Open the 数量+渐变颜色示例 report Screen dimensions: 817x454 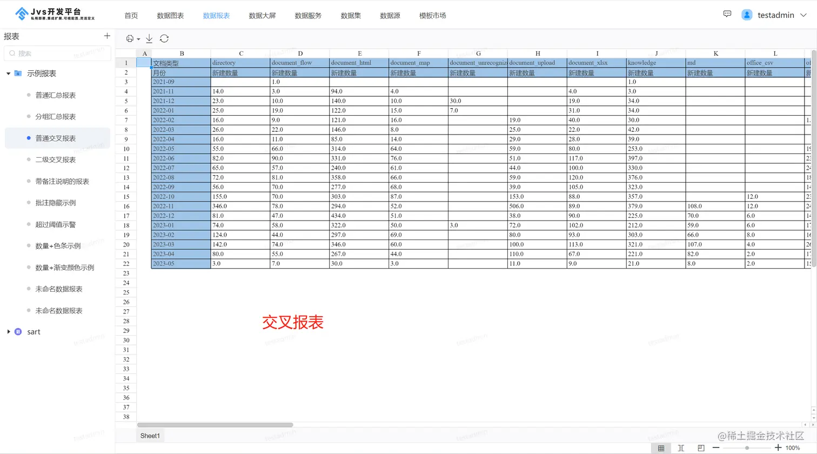tap(65, 268)
